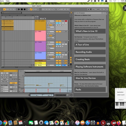Start playback with the Play button
Viewport: 126px width, 126px height.
click(19, 9)
